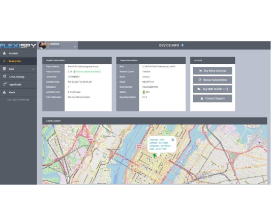
Task: Click the green location pin on the map
Action: [x=155, y=156]
